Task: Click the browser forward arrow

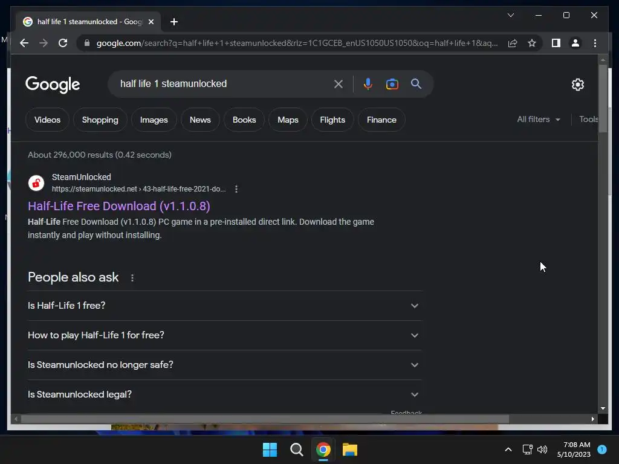Action: (44, 43)
